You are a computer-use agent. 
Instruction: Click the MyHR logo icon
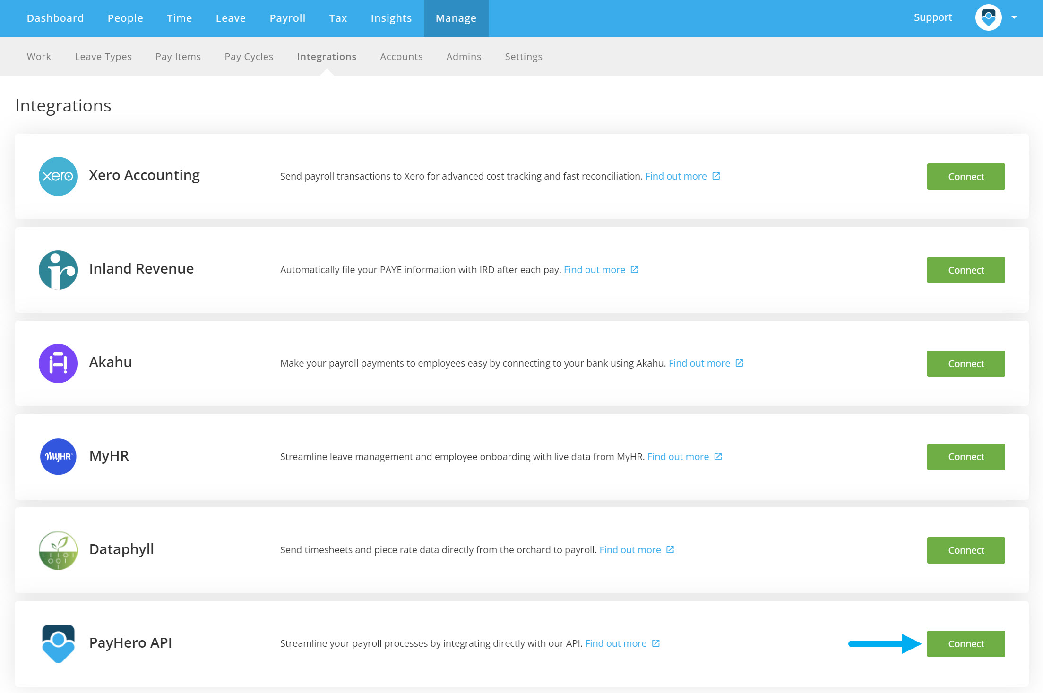point(58,456)
